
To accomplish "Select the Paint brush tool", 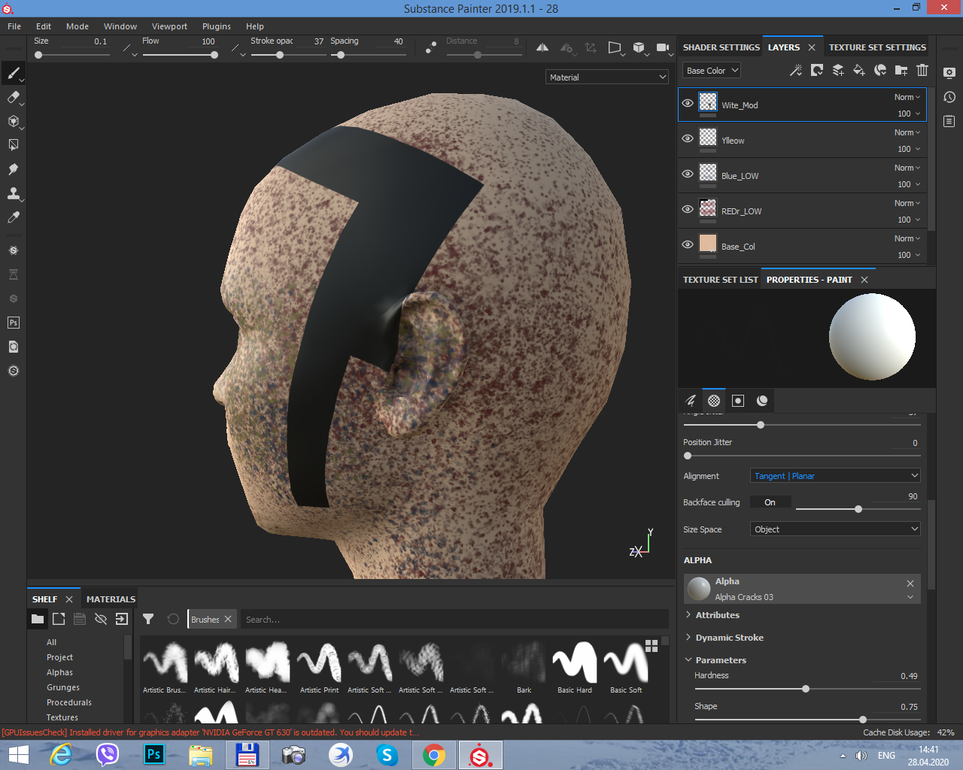I will click(13, 73).
